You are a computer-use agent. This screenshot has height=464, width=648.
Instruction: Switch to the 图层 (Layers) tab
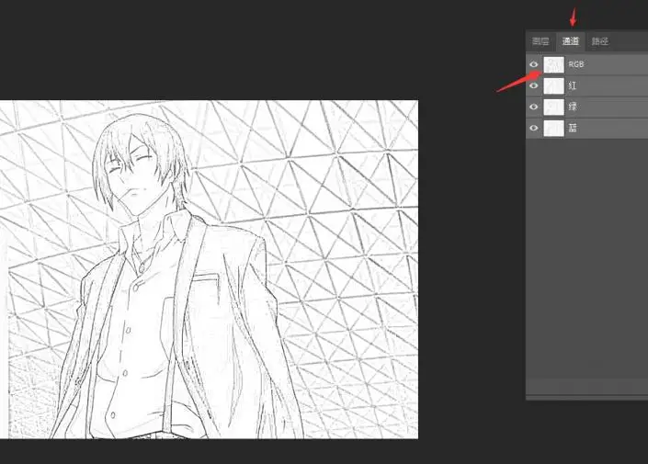coord(540,41)
